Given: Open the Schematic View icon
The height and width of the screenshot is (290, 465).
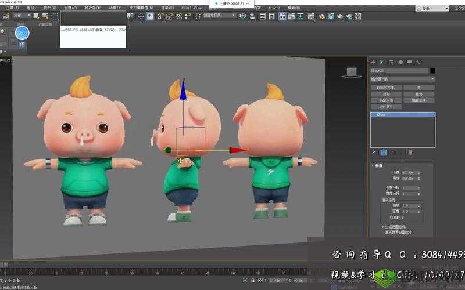Looking at the screenshot, I should [301, 16].
